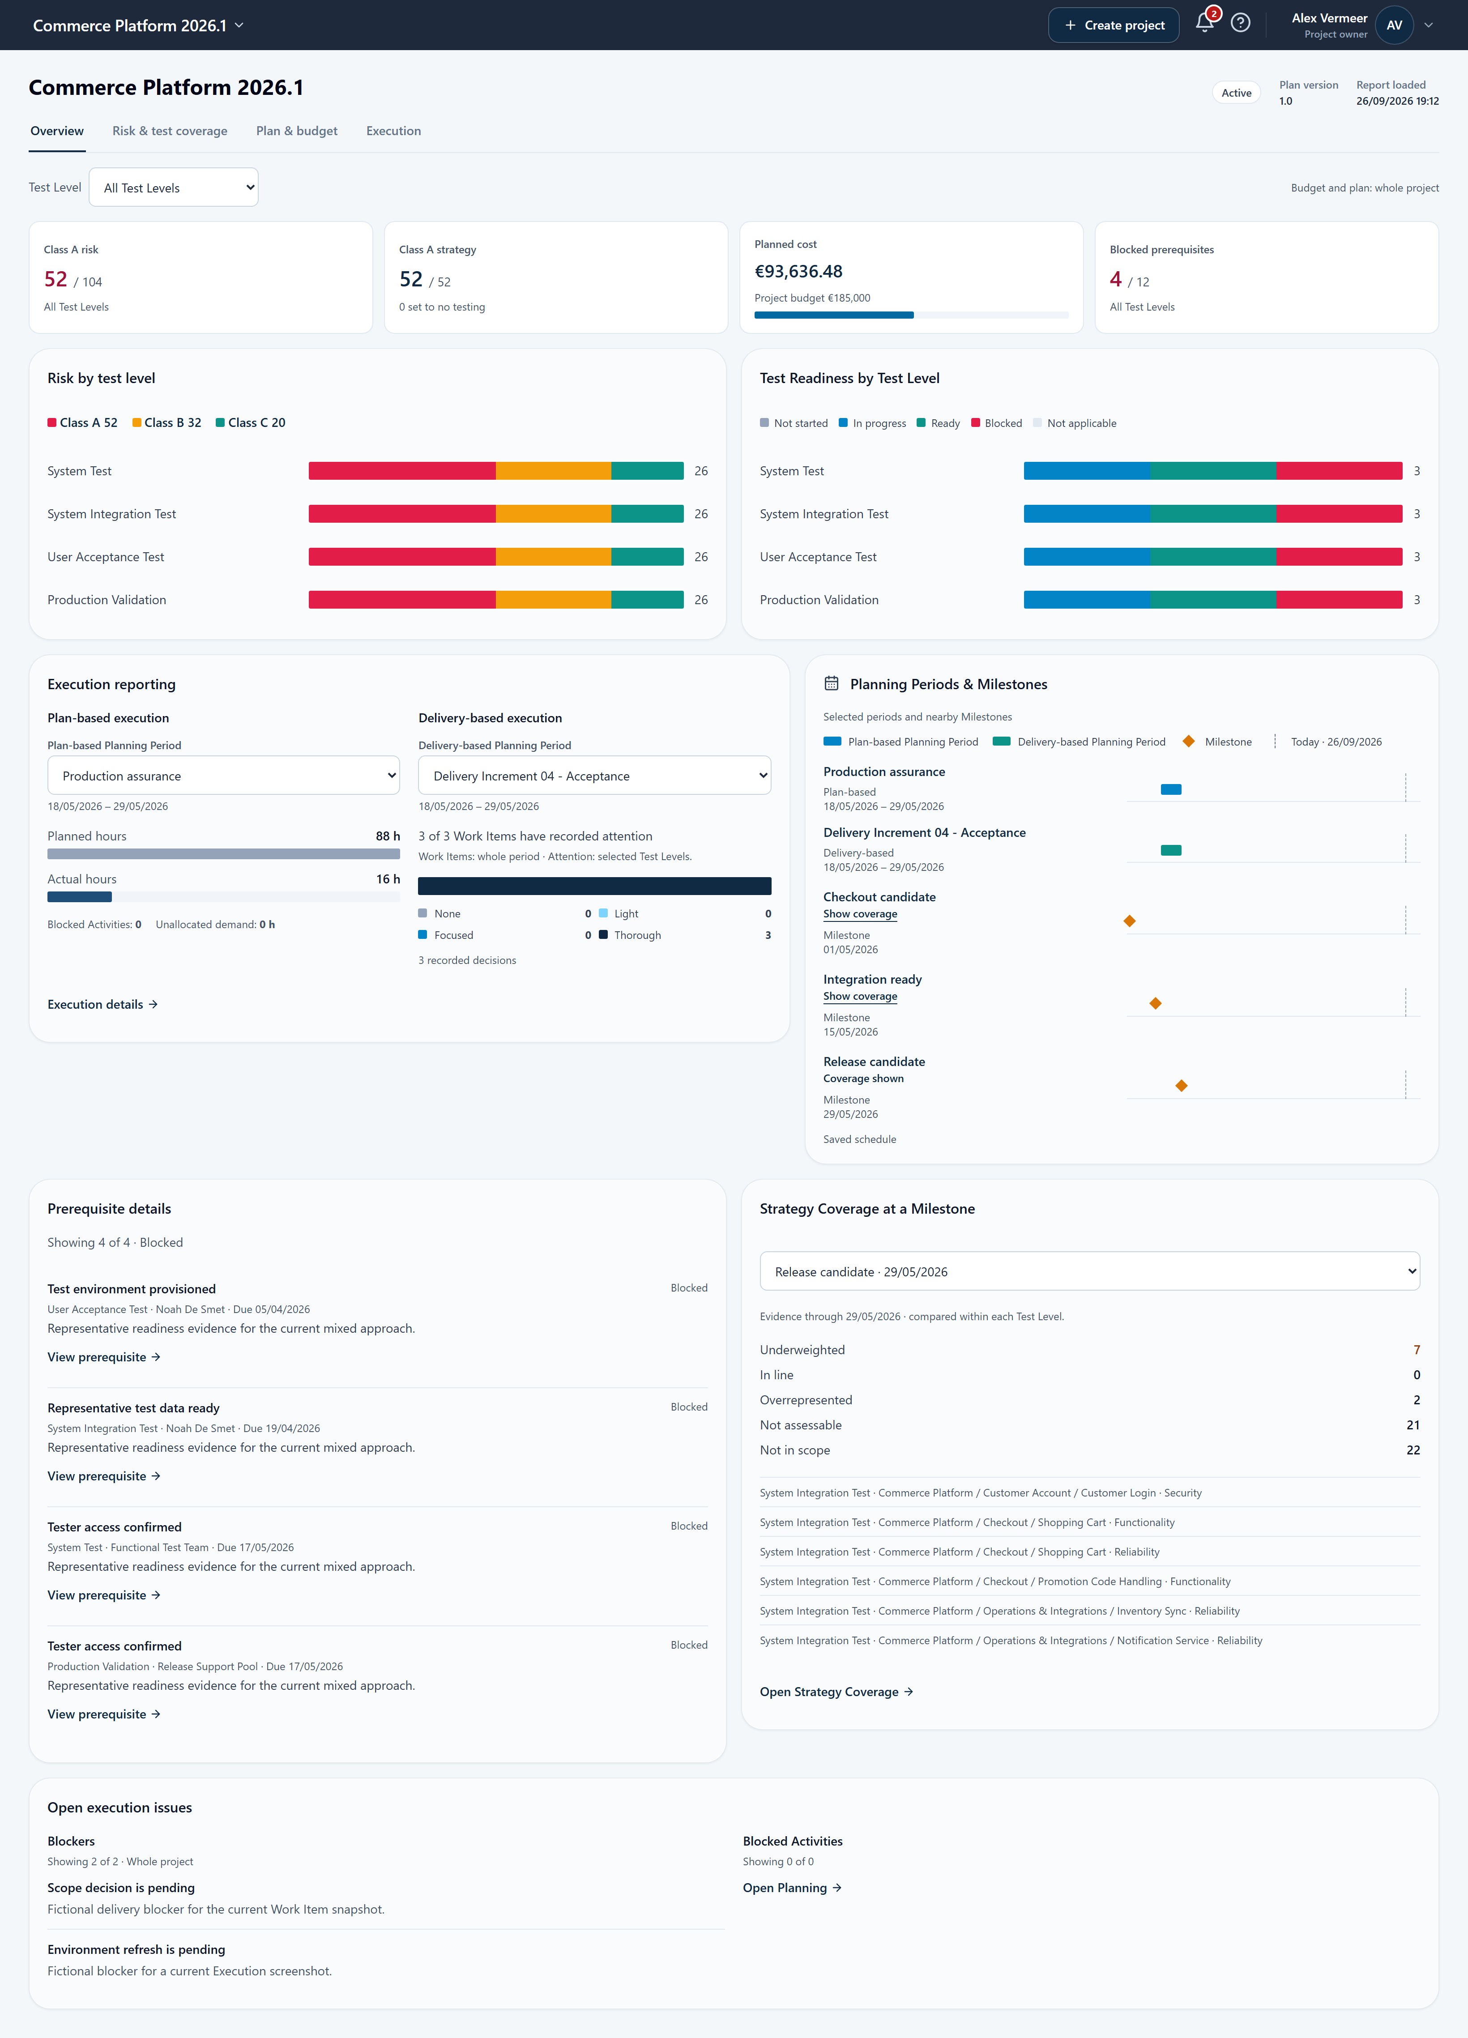Viewport: 1468px width, 2038px height.
Task: Open the Release candidate milestone dropdown
Action: (x=1090, y=1271)
